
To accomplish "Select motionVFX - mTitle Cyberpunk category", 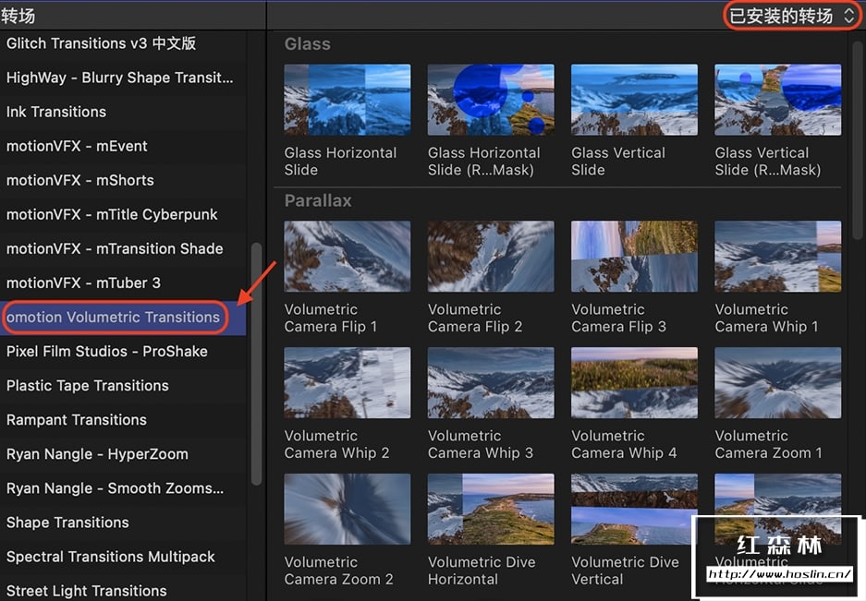I will point(123,215).
